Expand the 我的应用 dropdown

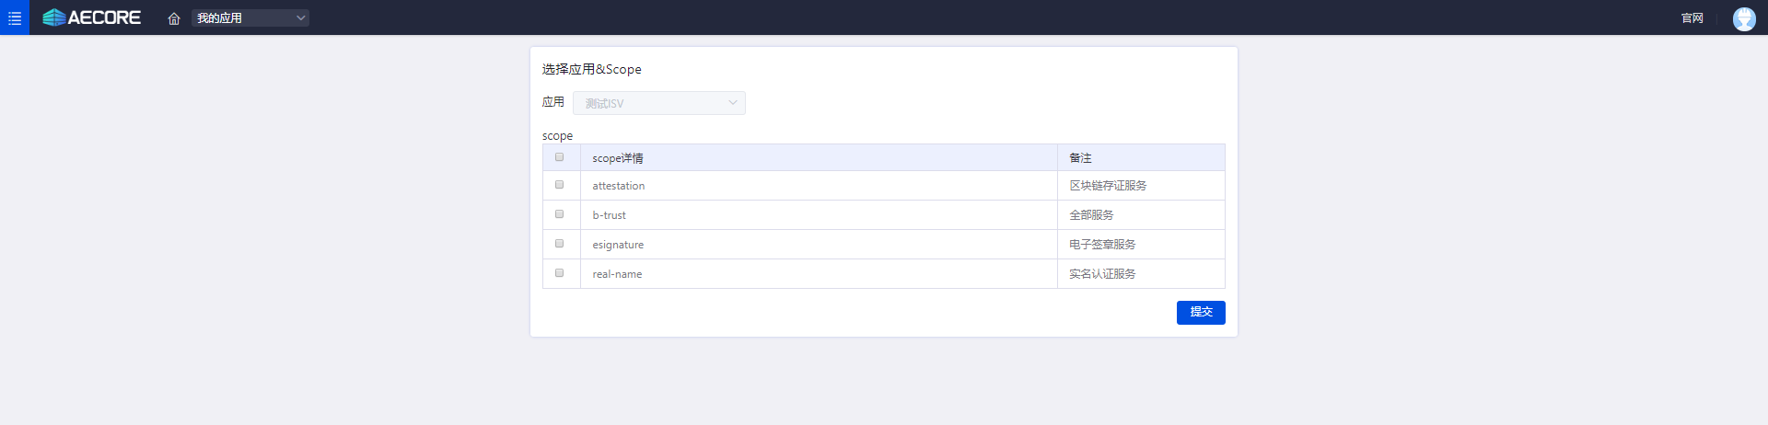click(250, 18)
